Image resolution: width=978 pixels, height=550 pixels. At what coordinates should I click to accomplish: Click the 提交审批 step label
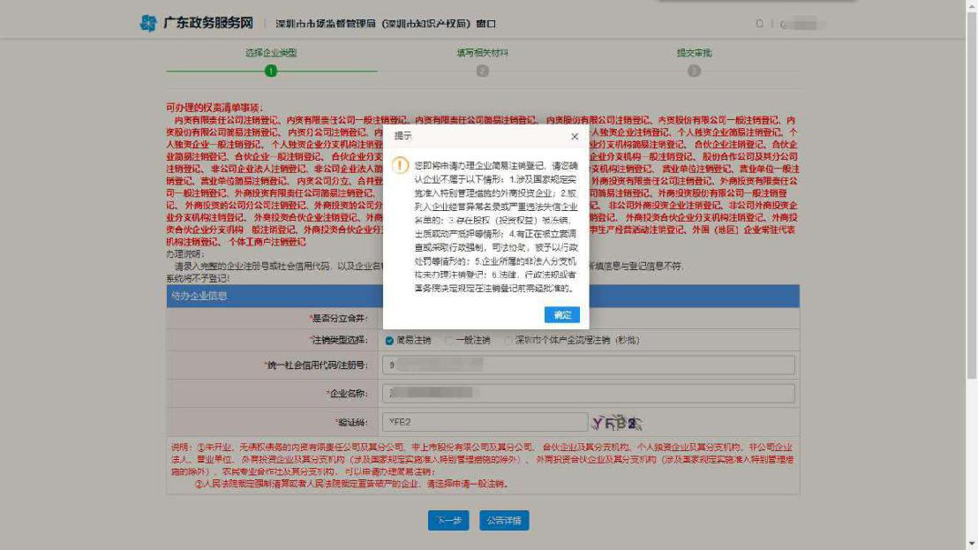click(694, 53)
